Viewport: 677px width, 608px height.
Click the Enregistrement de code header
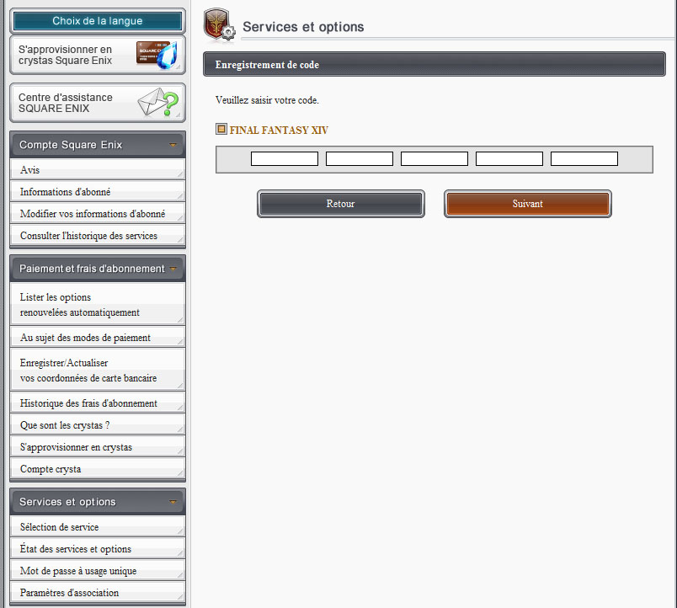tap(434, 64)
